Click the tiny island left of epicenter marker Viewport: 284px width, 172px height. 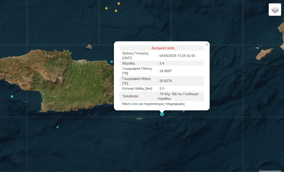pyautogui.click(x=139, y=119)
